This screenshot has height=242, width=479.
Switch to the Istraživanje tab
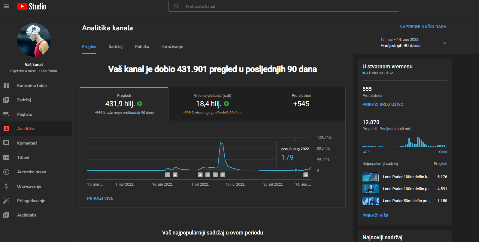point(172,46)
